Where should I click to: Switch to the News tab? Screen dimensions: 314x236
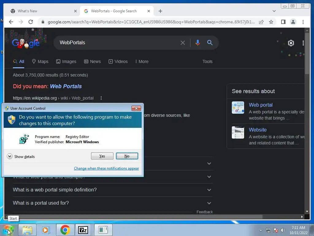pos(92,61)
